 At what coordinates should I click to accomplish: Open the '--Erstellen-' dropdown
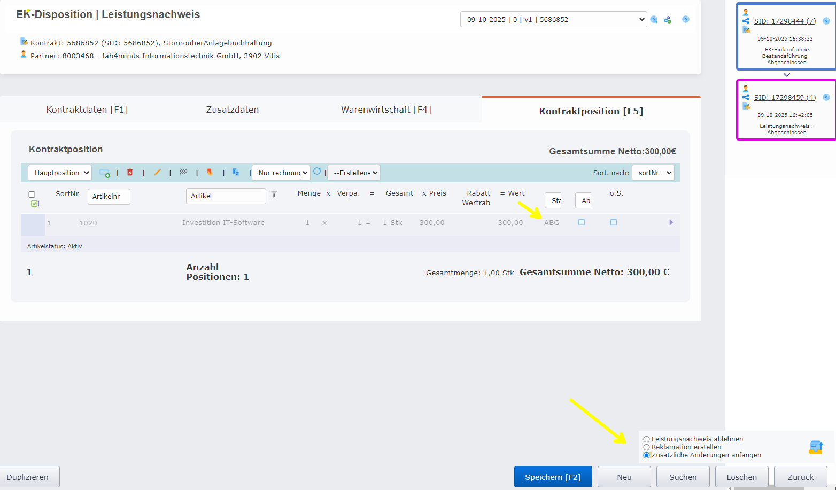(354, 173)
